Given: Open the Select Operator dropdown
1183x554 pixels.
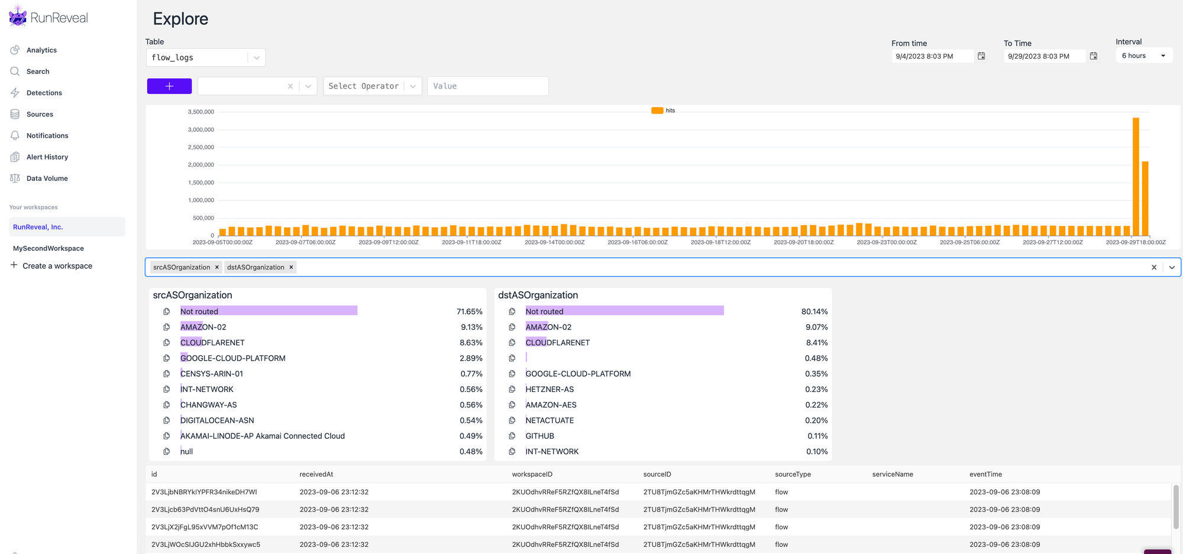Looking at the screenshot, I should coord(371,86).
